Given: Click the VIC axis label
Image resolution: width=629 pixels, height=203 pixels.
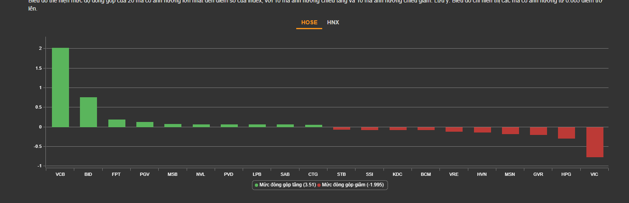Looking at the screenshot, I should pos(595,174).
